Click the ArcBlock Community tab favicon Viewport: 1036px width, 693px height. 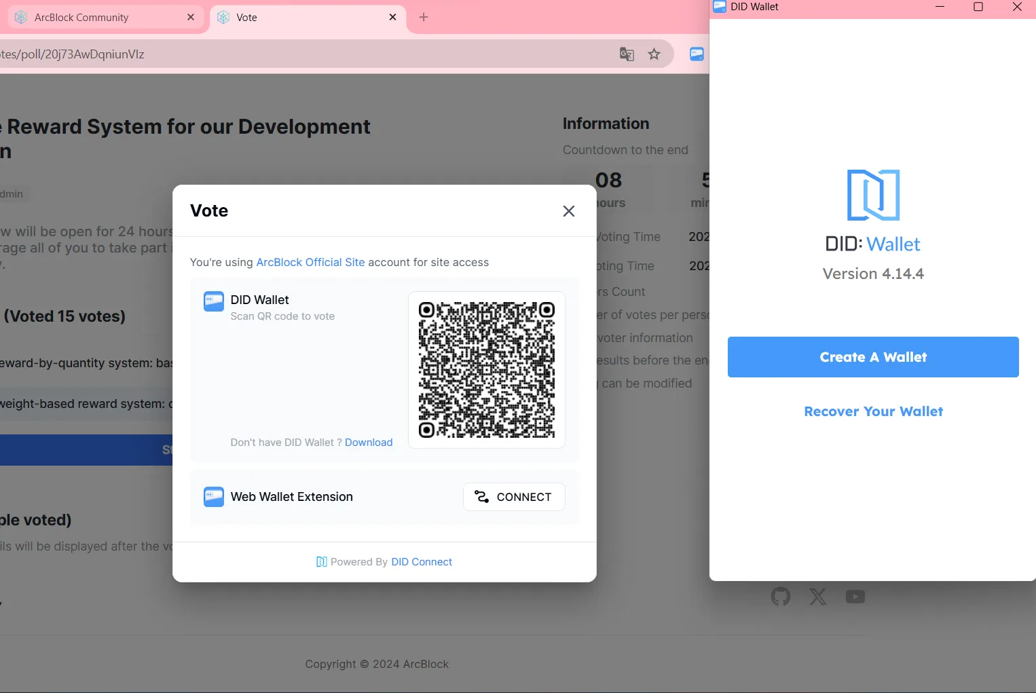(21, 18)
